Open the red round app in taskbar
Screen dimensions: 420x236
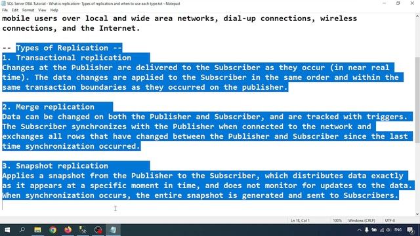point(98,230)
